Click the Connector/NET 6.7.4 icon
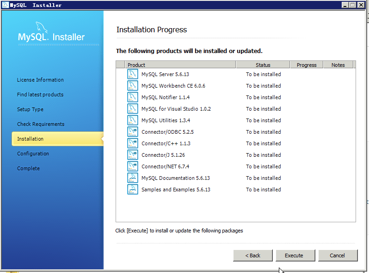 click(133, 166)
